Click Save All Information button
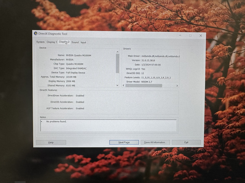Image resolution: width=245 pixels, height=183 pixels. click(x=155, y=142)
